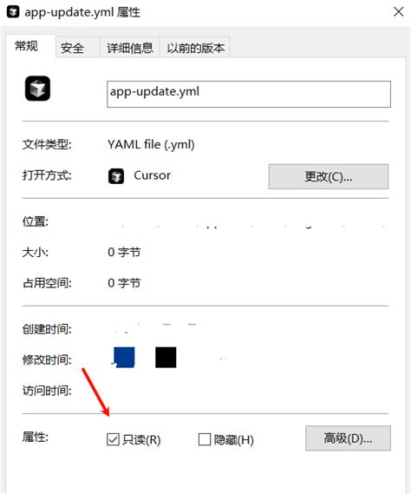Select the 以前的版本 tab
Screen dimensions: 411x494
coord(195,48)
